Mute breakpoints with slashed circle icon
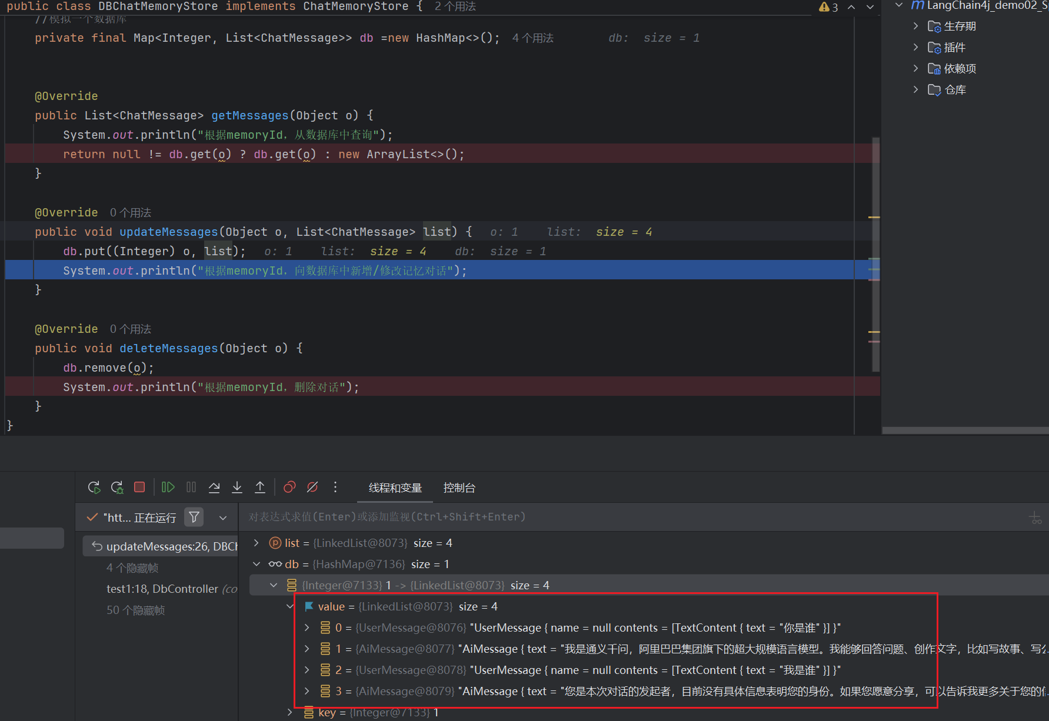 [312, 488]
